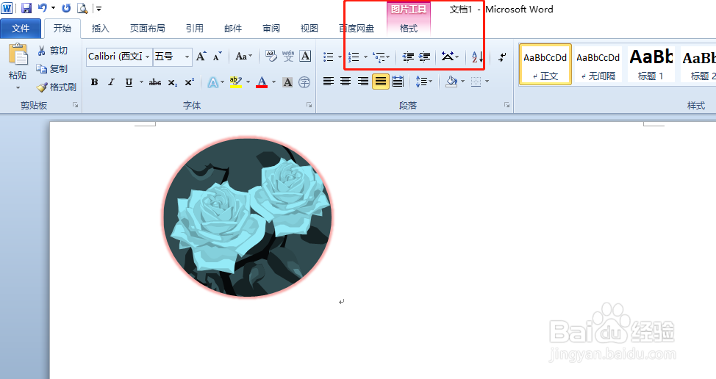Apply distributed alignment
This screenshot has width=716, height=379.
tap(398, 82)
